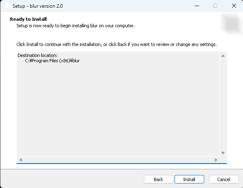243x188 pixels.
Task: Click the scroll up arrow in summary box
Action: [223, 56]
